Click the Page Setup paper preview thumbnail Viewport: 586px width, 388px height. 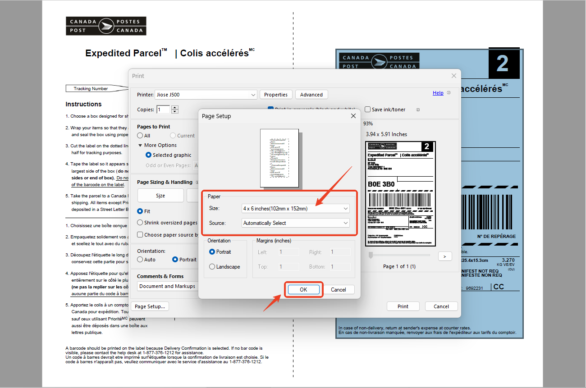(279, 158)
